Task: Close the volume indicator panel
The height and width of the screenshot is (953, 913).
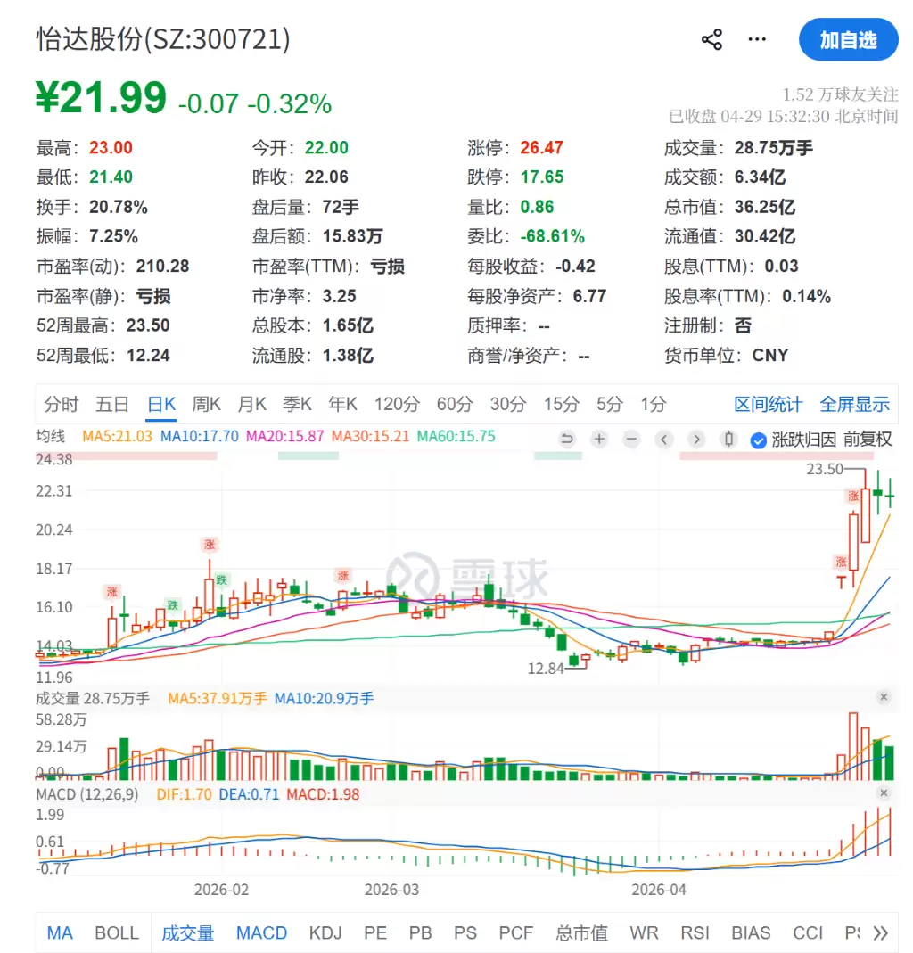Action: (884, 697)
